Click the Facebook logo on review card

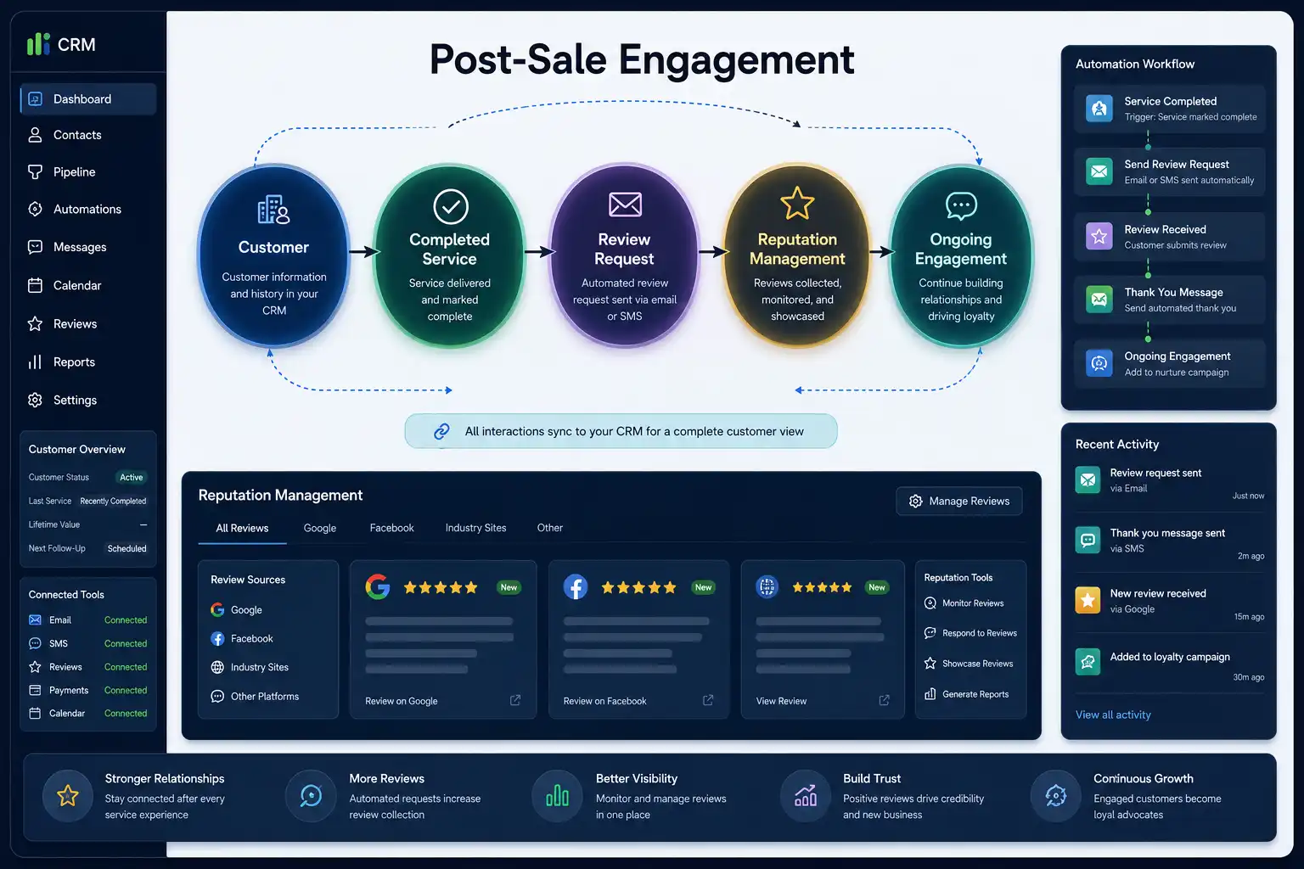coord(576,586)
